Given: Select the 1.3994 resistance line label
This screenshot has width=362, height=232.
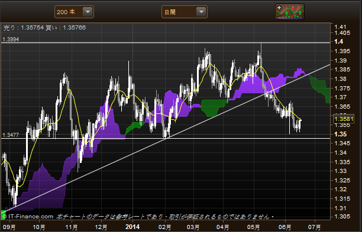Looking at the screenshot, I should pyautogui.click(x=11, y=40).
